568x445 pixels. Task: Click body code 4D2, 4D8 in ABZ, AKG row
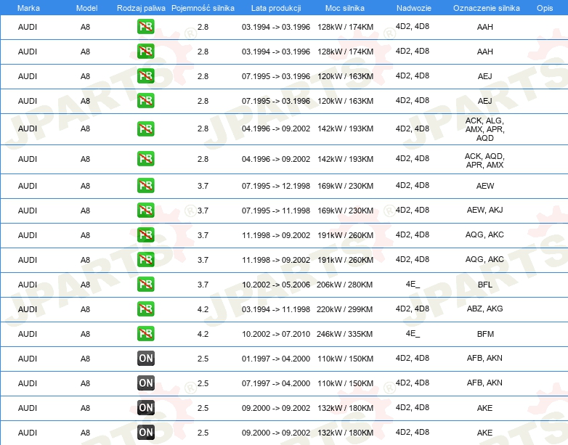(x=413, y=309)
